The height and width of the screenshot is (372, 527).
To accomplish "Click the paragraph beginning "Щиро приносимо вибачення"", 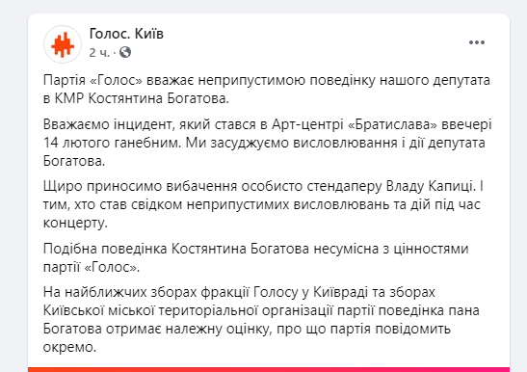I will tap(263, 204).
